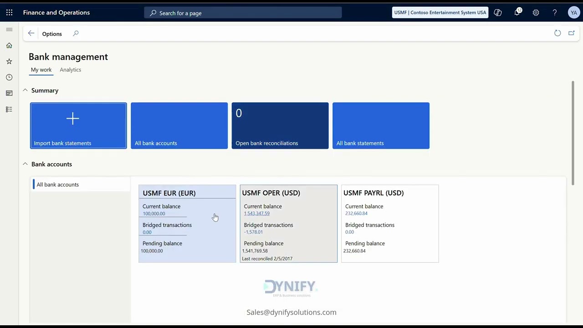The height and width of the screenshot is (328, 583).
Task: Open USMF OPER bridged transactions -1,578.01
Action: click(253, 232)
